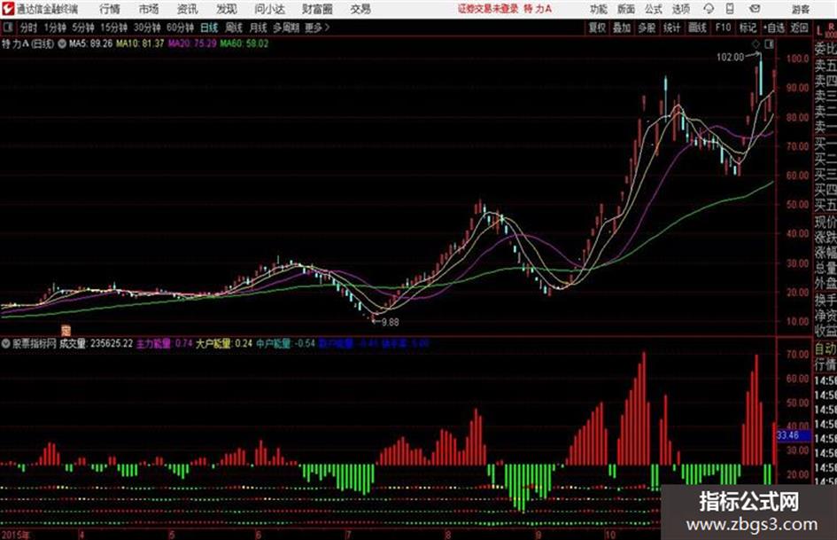Open the 财富圈 menu

(x=317, y=9)
